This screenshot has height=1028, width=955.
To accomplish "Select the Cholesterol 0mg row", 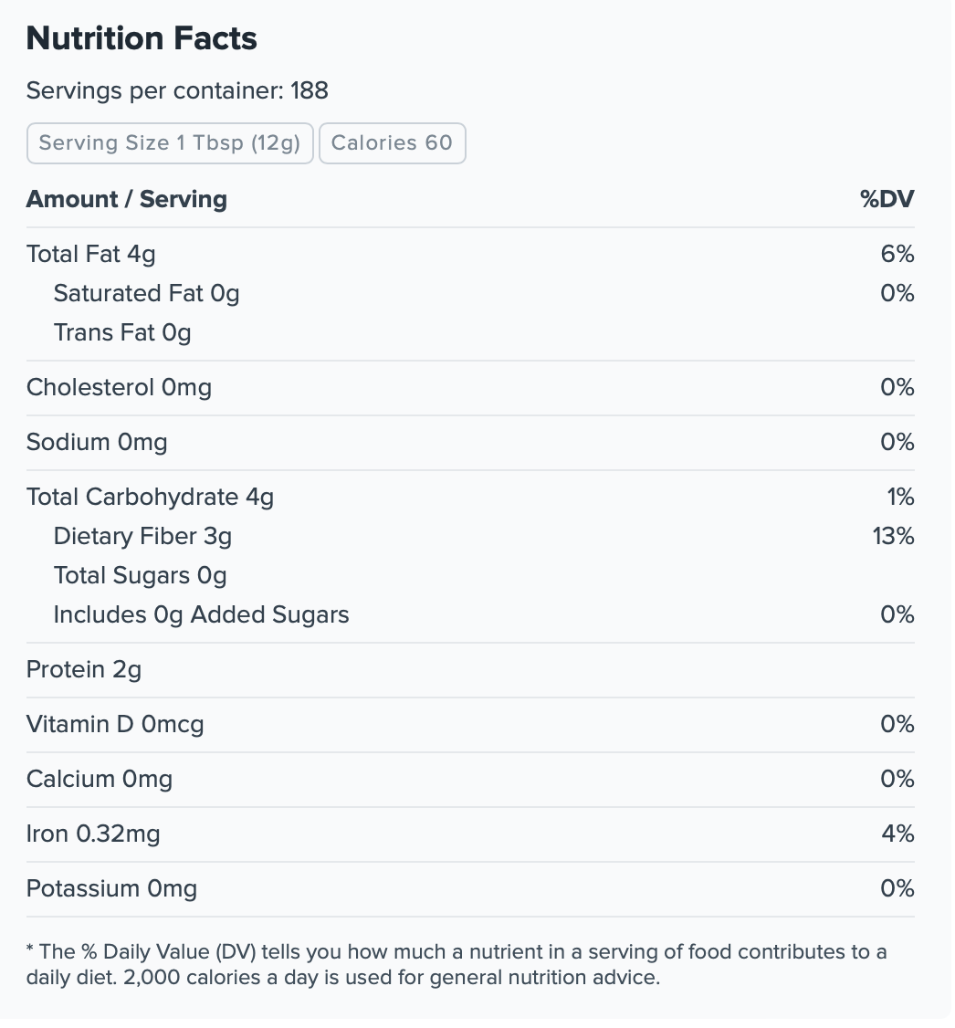I will point(470,387).
